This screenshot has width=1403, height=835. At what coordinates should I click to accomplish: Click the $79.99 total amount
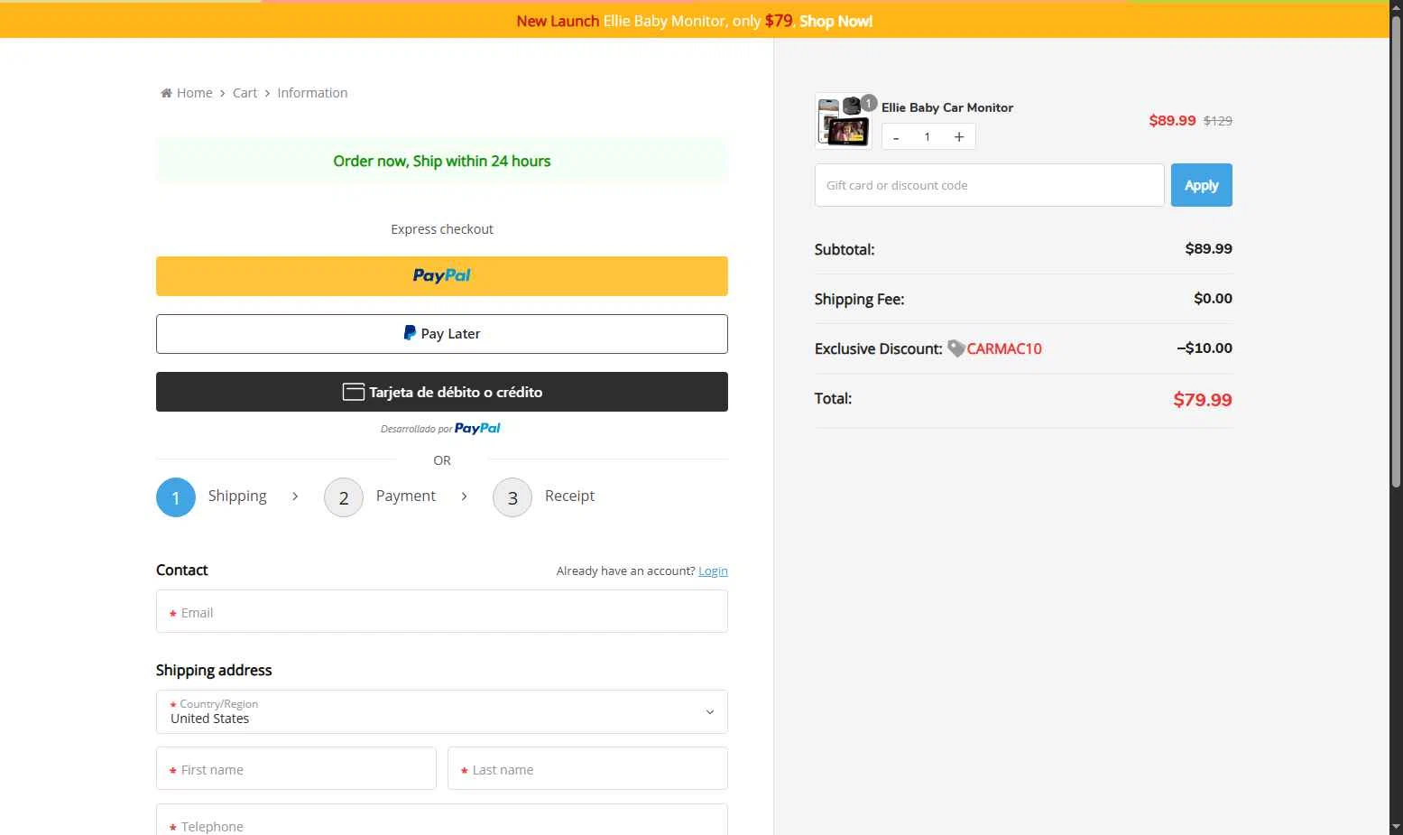click(x=1203, y=400)
